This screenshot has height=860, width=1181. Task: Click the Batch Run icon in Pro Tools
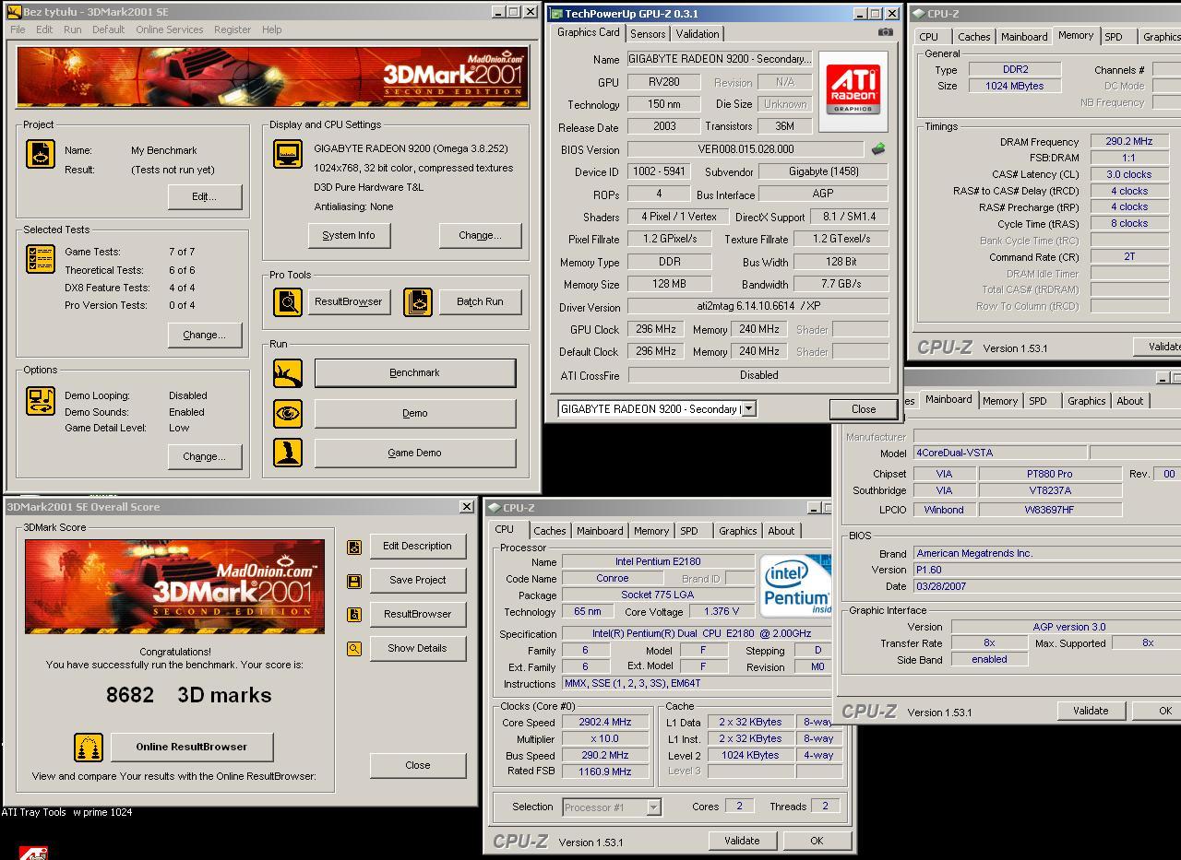pyautogui.click(x=418, y=301)
